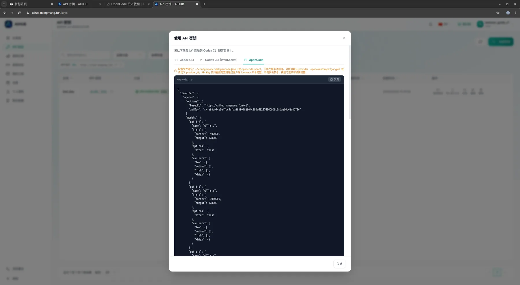View site information icon in address bar
Viewport: 520px width, 285px height.
[x=28, y=13]
